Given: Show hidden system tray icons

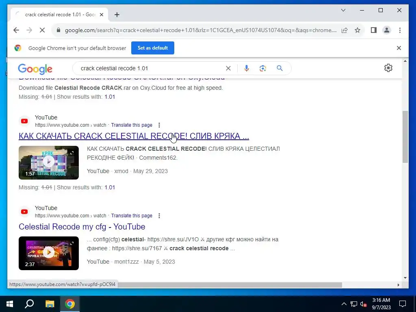Looking at the screenshot, I should pyautogui.click(x=344, y=304).
